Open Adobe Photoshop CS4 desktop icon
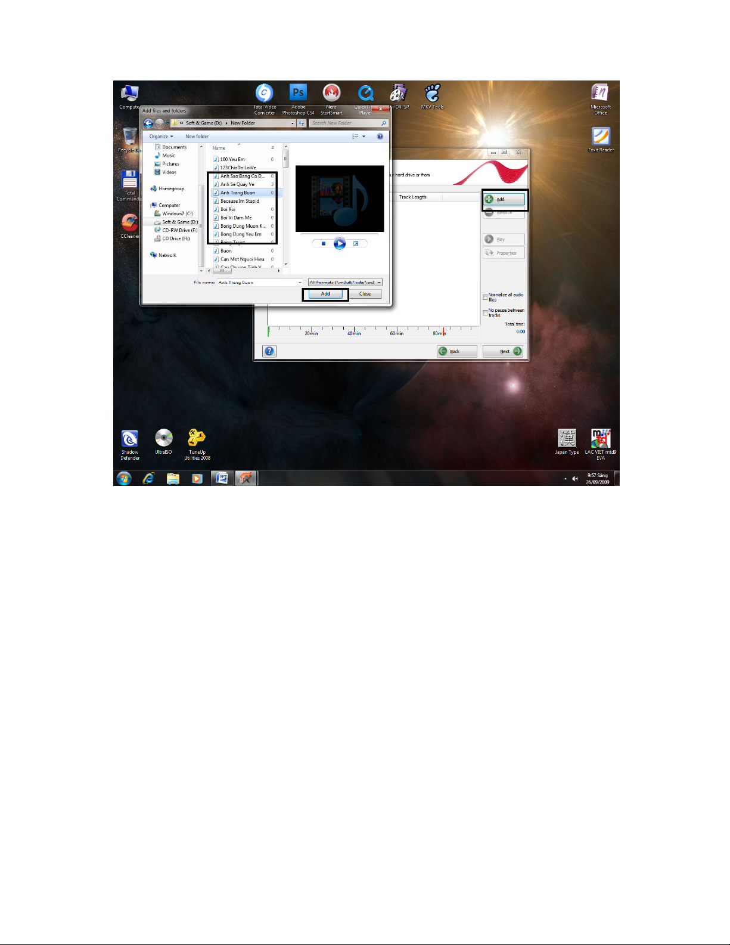Image resolution: width=730 pixels, height=945 pixels. (x=298, y=94)
